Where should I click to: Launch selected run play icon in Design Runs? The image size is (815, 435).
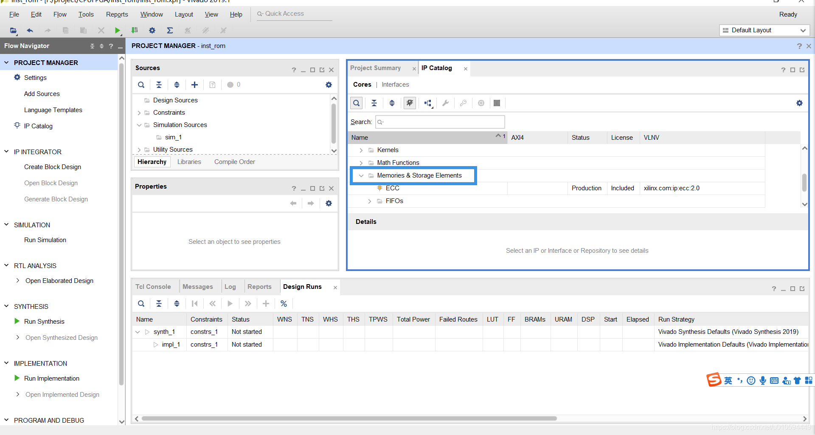click(230, 303)
